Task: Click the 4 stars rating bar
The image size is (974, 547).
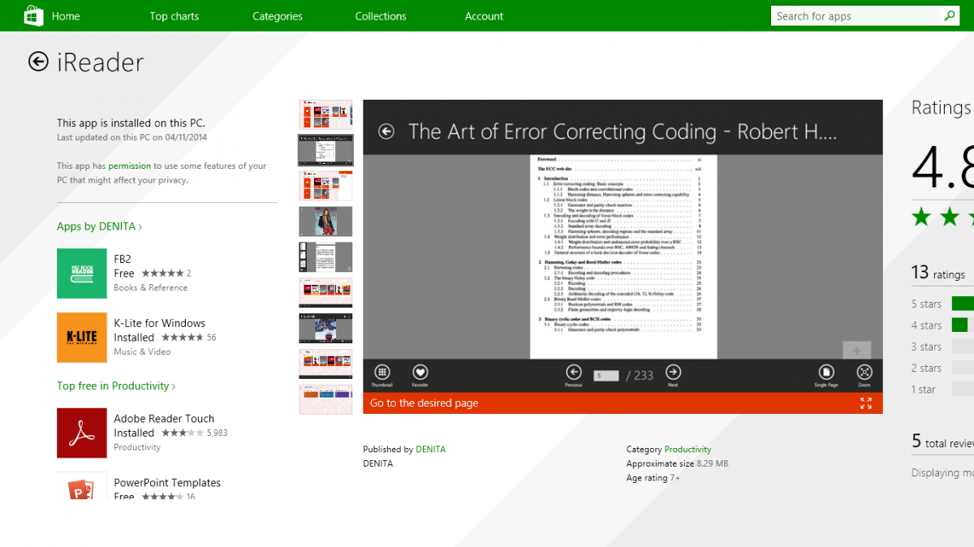Action: click(963, 325)
